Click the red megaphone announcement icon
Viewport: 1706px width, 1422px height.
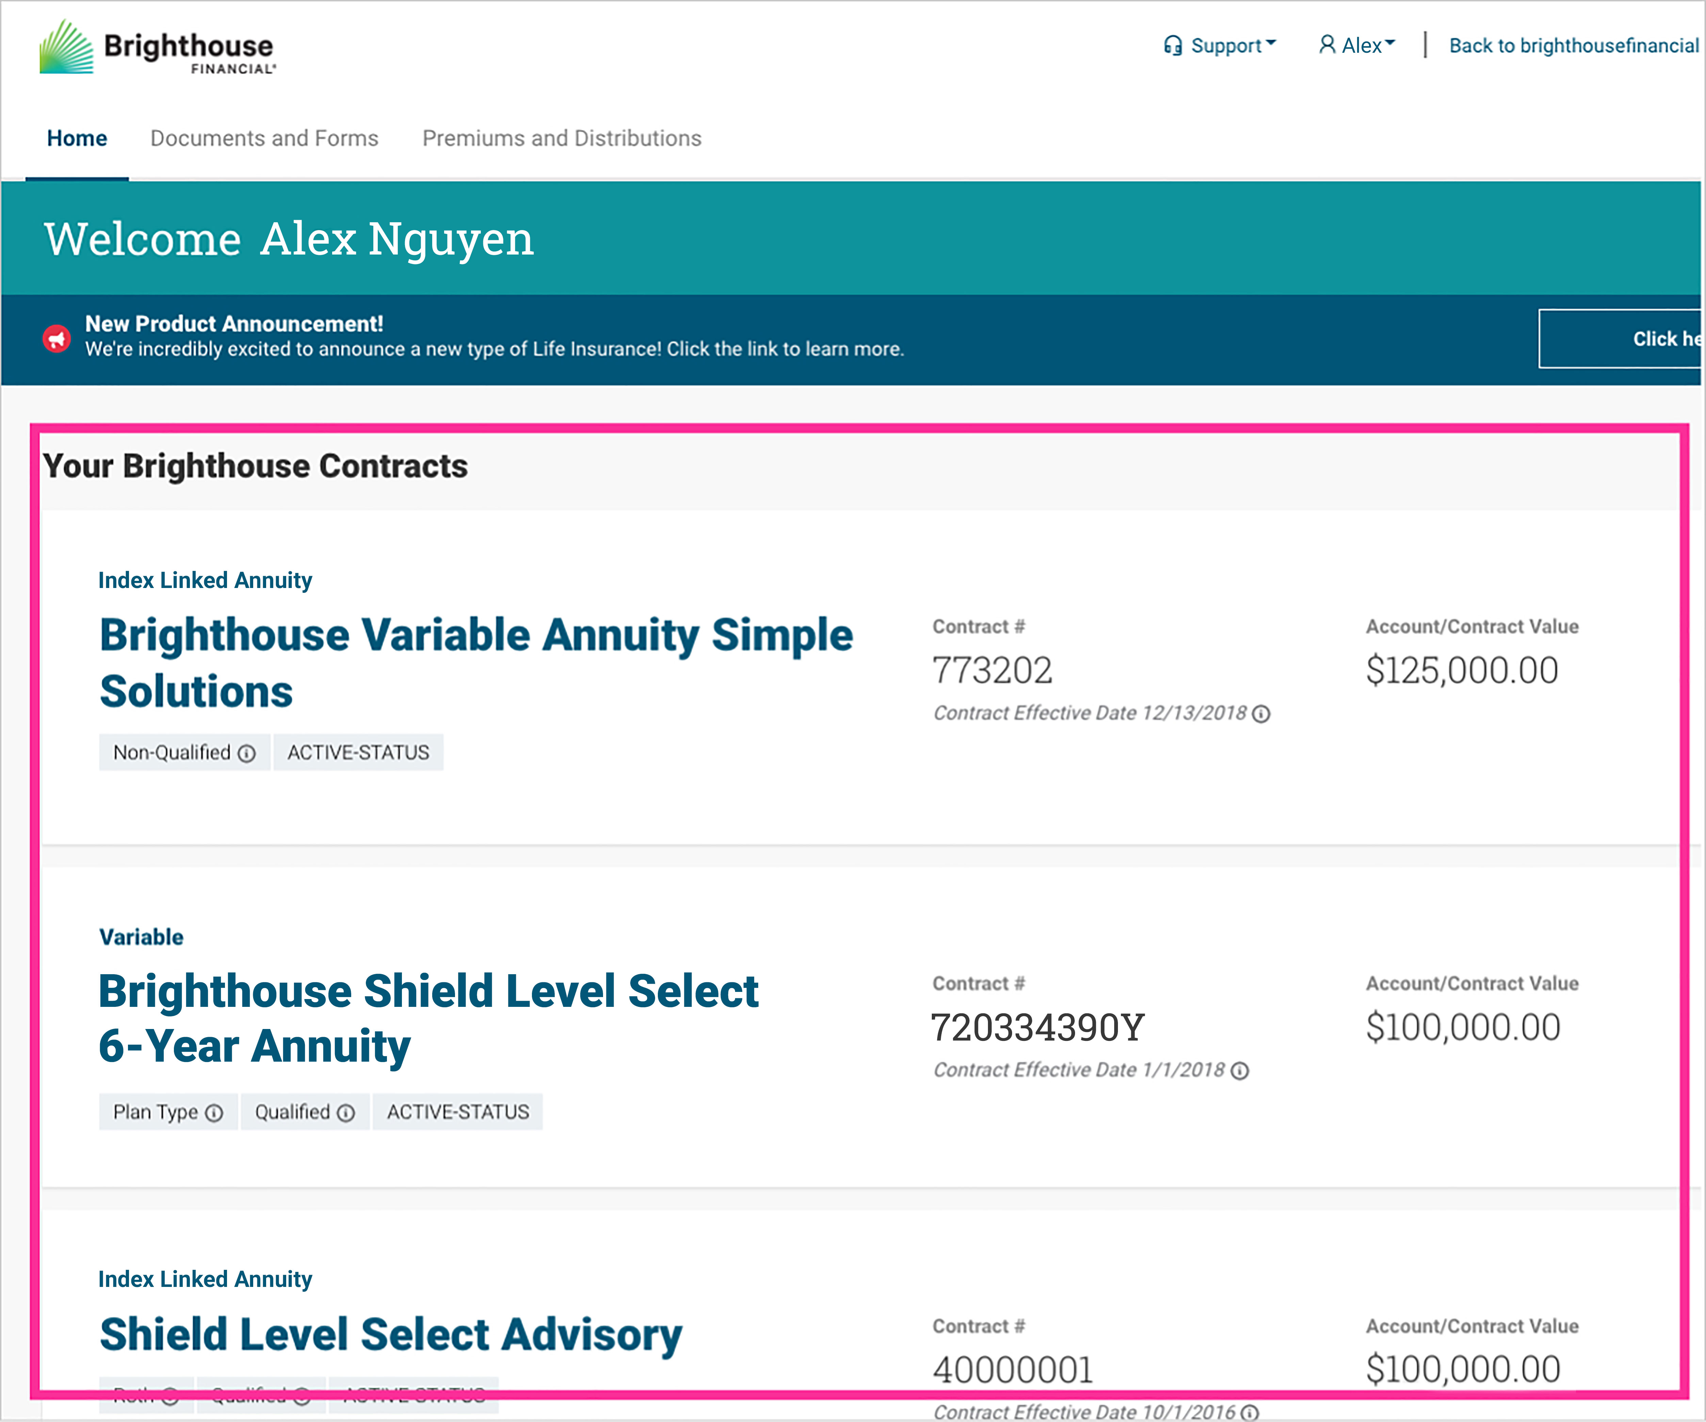57,338
